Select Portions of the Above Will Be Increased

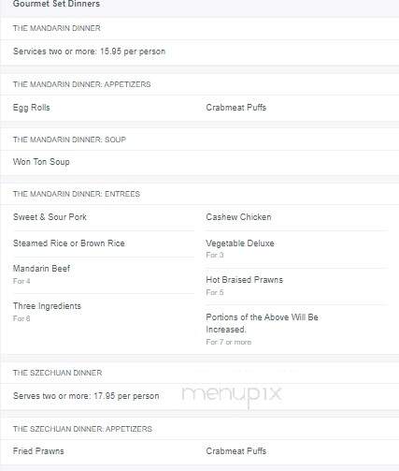point(262,323)
